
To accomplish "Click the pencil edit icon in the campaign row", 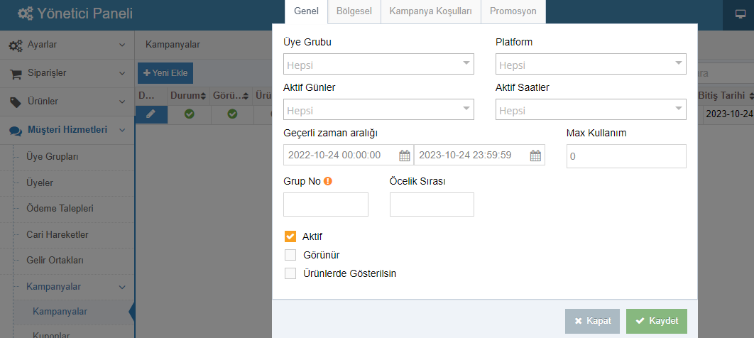I will tap(151, 114).
